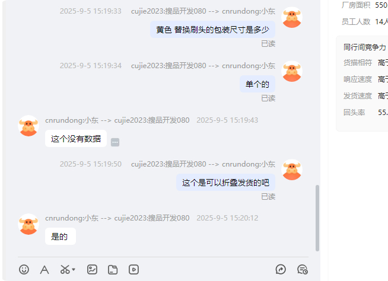Click 小东's avatar beside the 15:20:12 message
Image resolution: width=388 pixels, height=281 pixels.
pos(28,224)
